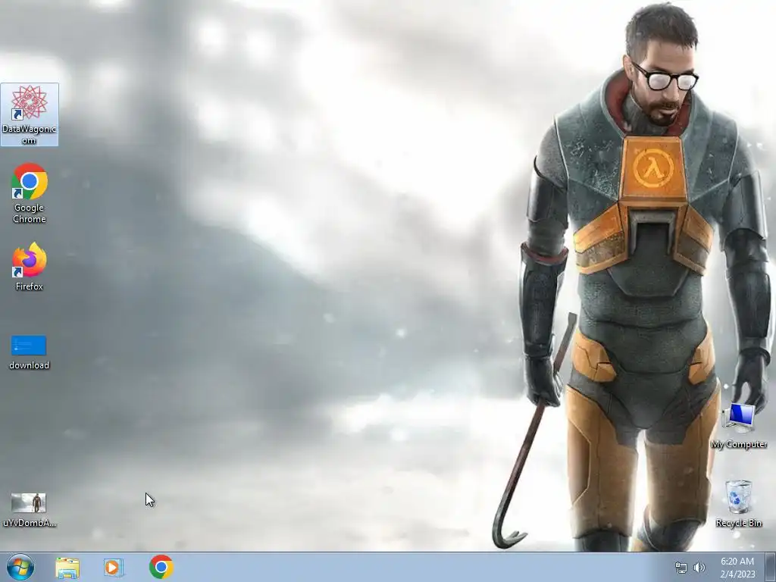Open the network status tray icon
The height and width of the screenshot is (582, 776).
pos(681,568)
